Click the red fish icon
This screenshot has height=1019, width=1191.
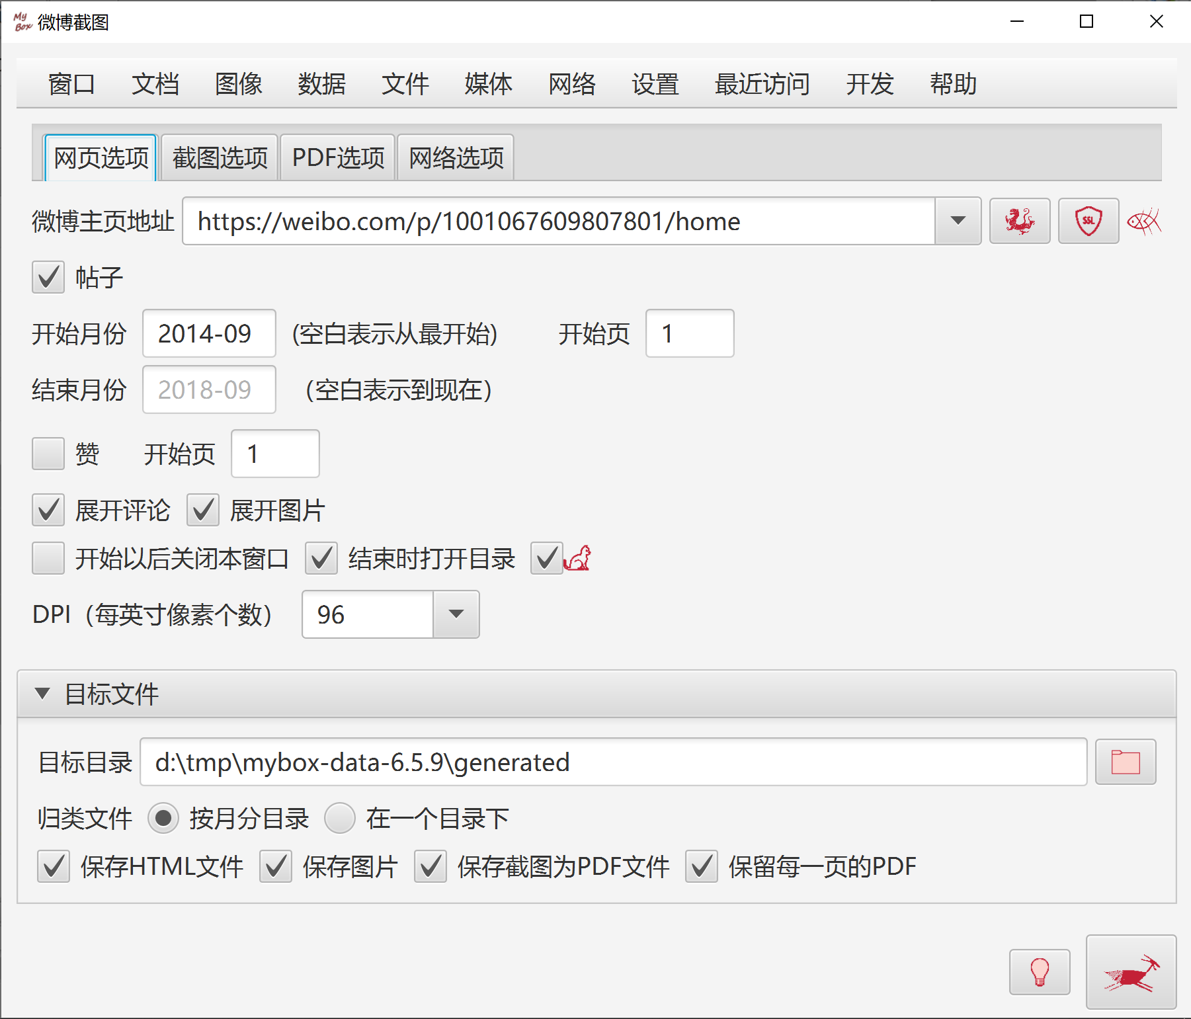pyautogui.click(x=1144, y=222)
